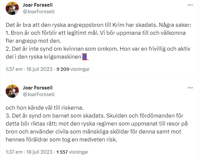Click the @JoarForssell handle on the first tweet
Viewport: 199px width, 159px height.
(x=38, y=11)
